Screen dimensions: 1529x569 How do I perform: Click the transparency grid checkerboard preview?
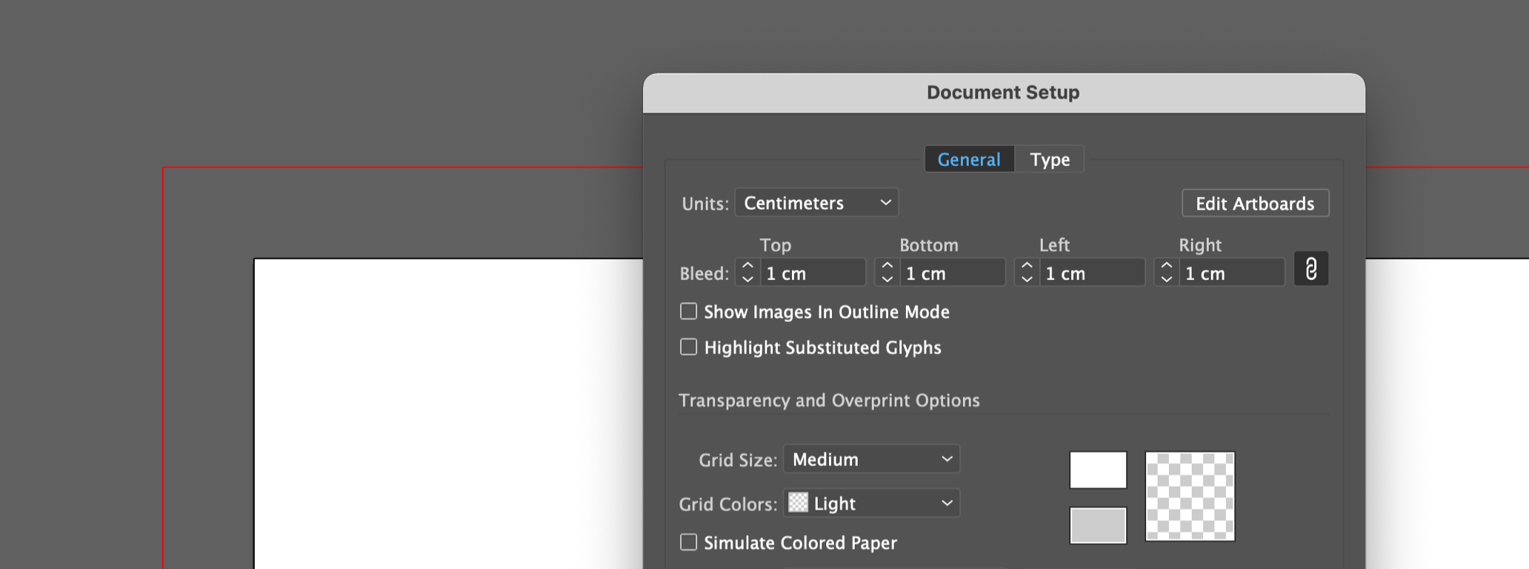1190,496
